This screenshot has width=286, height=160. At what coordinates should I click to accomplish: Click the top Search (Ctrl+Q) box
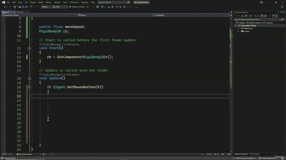pyautogui.click(x=114, y=2)
